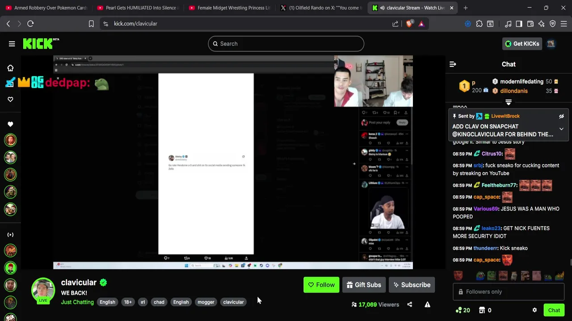Screen dimensions: 572x321
Task: Open Brave Shields lion icon
Action: point(409,24)
